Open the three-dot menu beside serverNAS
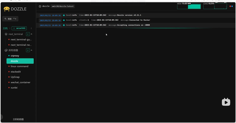The width and height of the screenshot is (236, 123). [31, 28]
